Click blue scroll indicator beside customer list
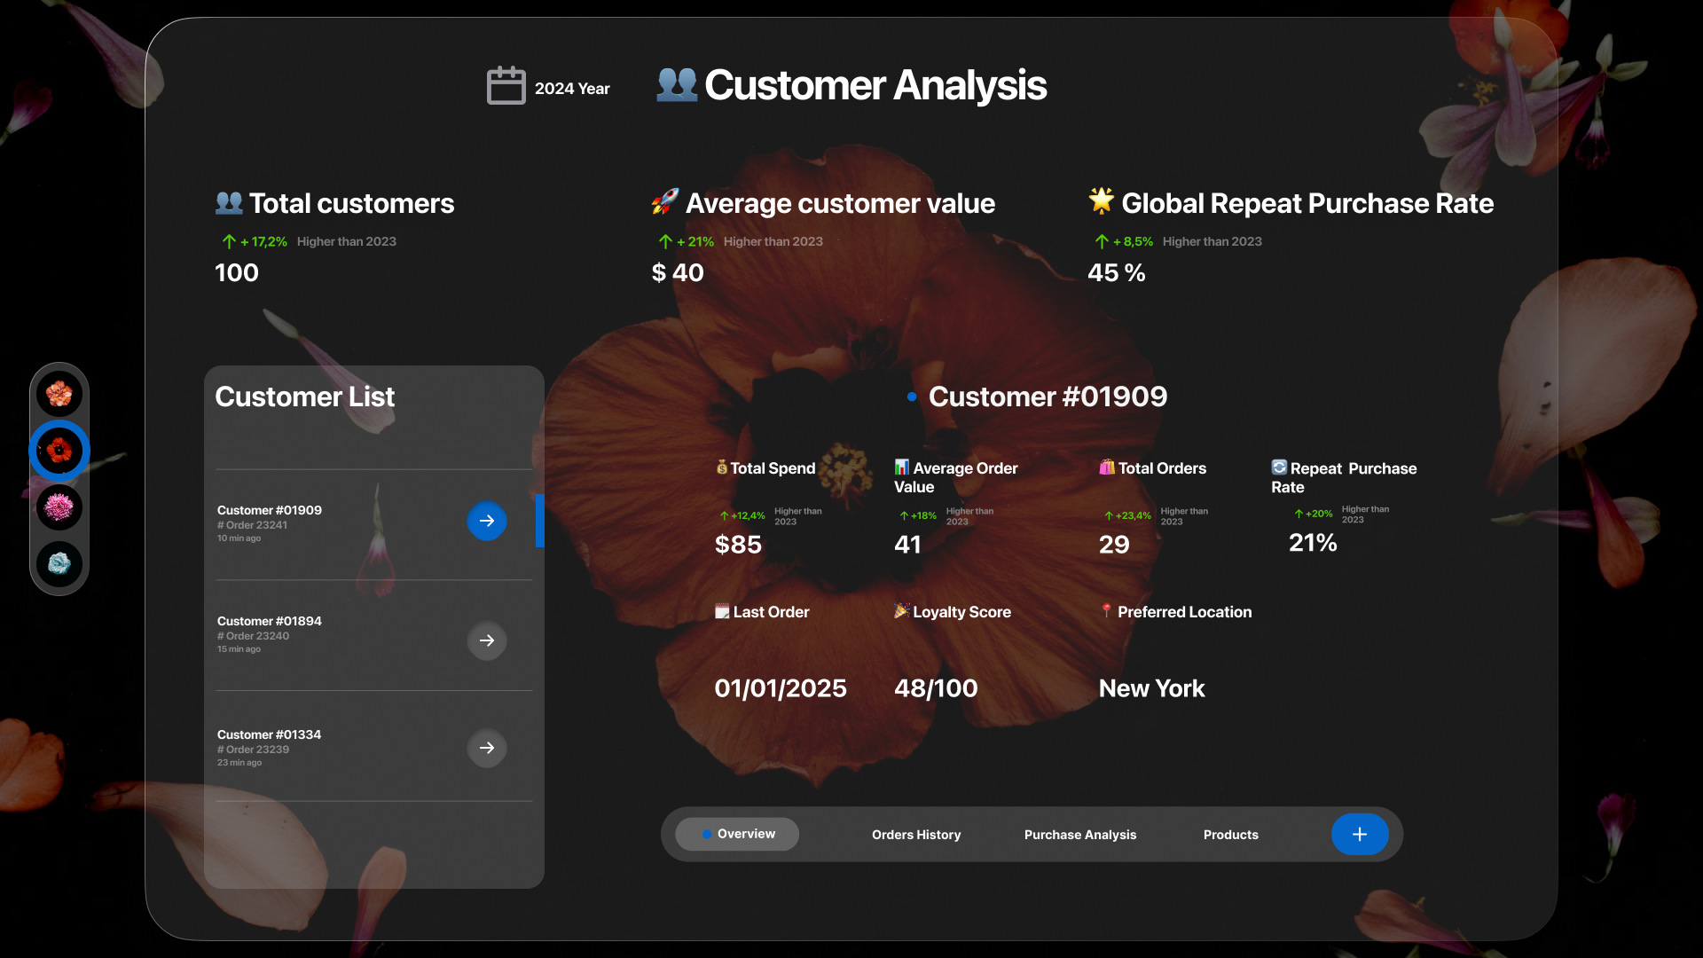Viewport: 1703px width, 958px height. coord(539,521)
